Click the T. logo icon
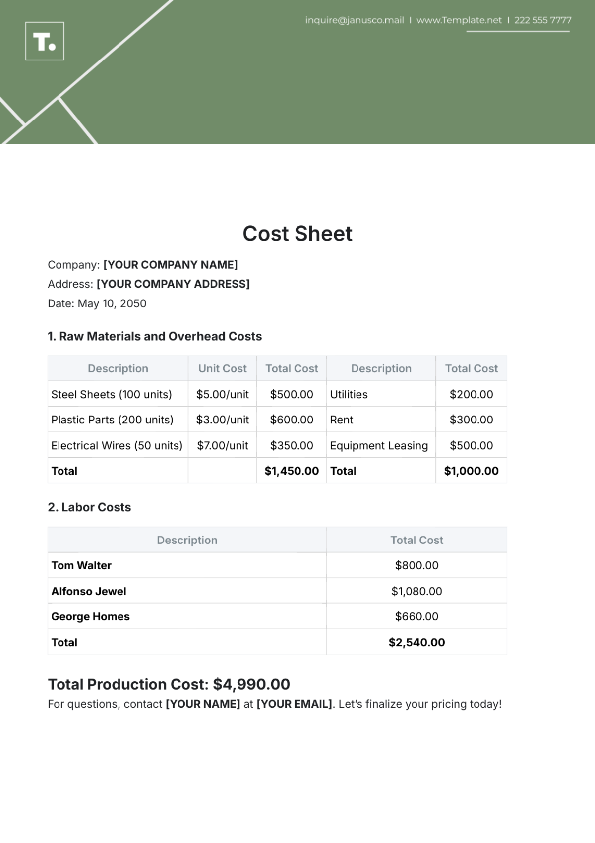The height and width of the screenshot is (843, 595). [x=45, y=41]
